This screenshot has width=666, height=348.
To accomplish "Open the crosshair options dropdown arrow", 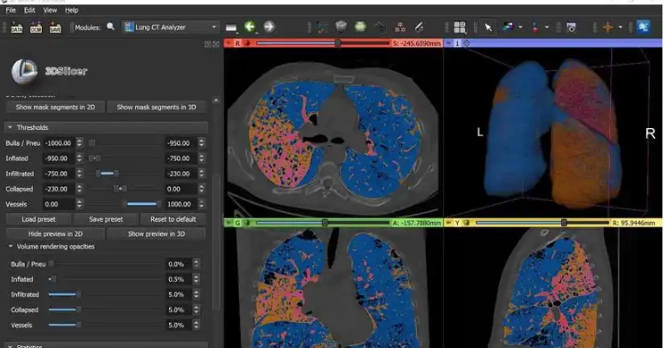I will [x=621, y=28].
